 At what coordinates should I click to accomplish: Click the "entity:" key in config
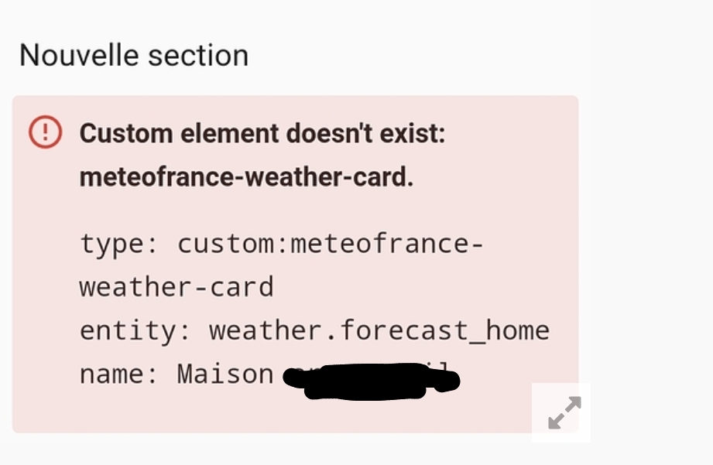pyautogui.click(x=135, y=331)
